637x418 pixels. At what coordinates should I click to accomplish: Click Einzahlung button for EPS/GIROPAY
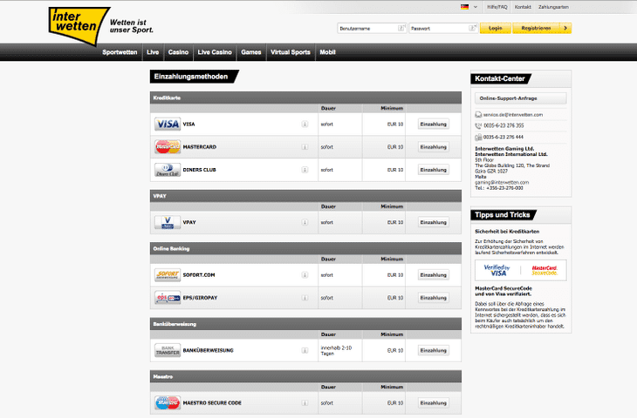[x=434, y=298]
